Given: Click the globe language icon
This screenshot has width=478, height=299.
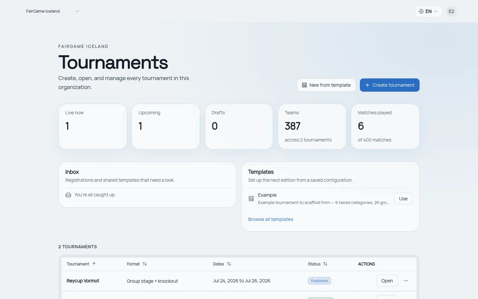Looking at the screenshot, I should (421, 11).
